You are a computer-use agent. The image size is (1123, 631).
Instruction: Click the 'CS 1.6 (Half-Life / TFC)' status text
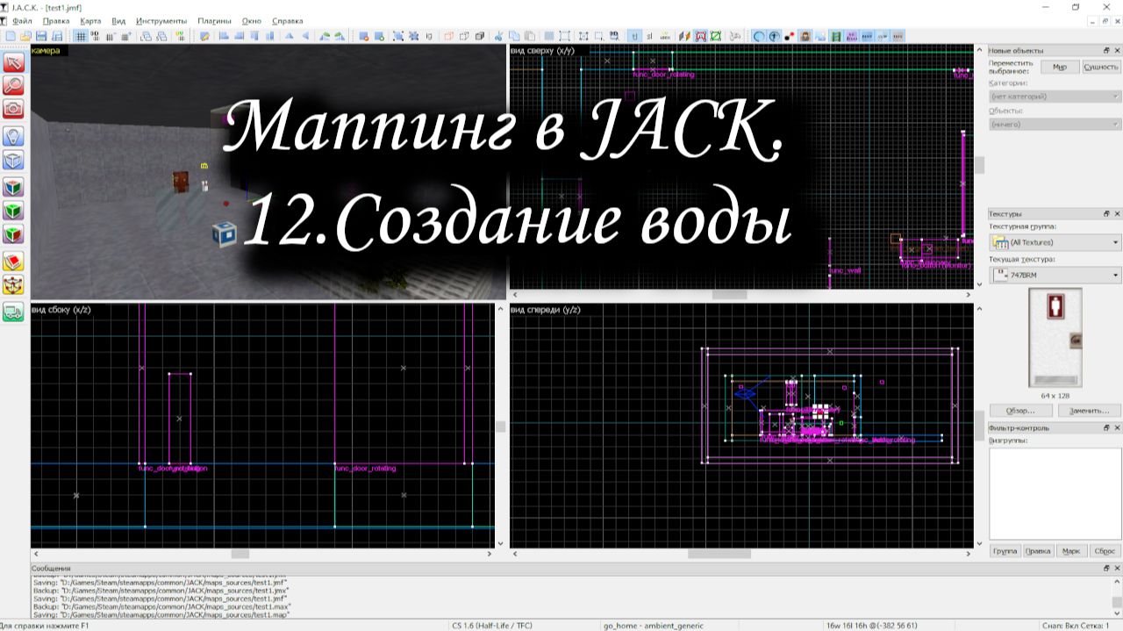point(493,626)
